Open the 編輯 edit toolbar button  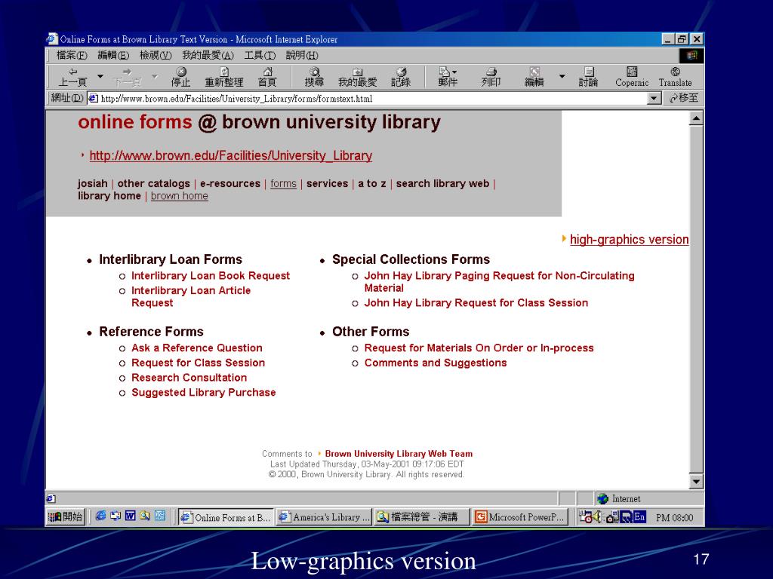point(534,78)
